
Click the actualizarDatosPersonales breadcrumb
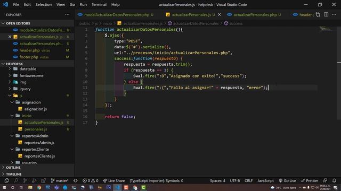click(196, 23)
